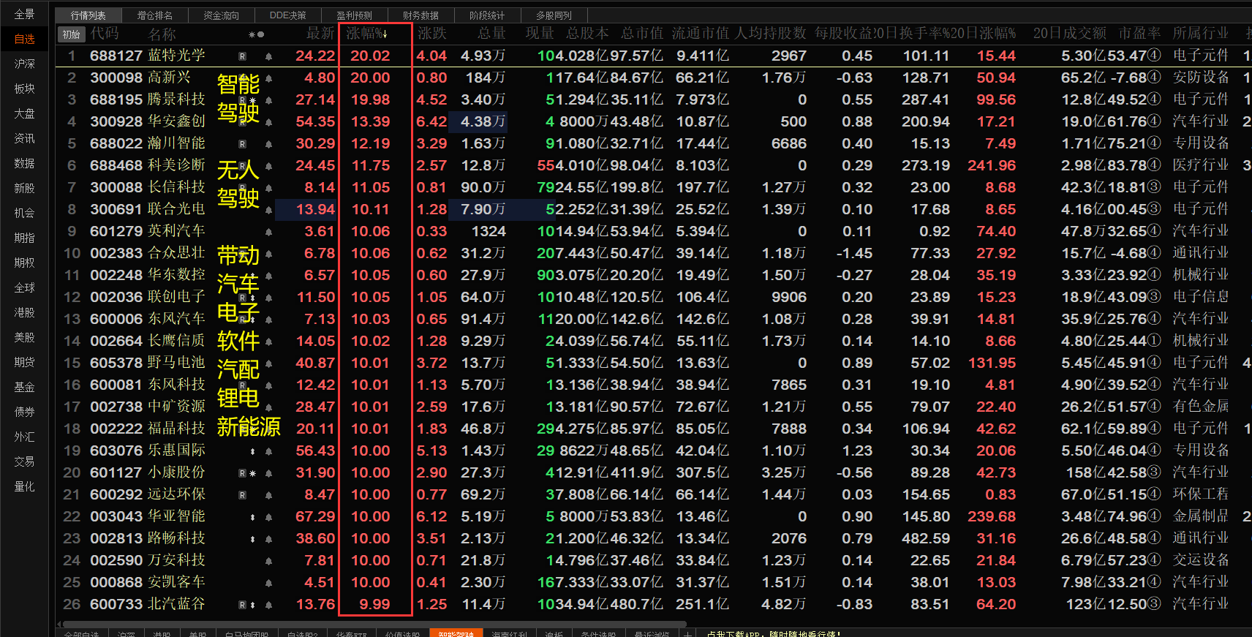The width and height of the screenshot is (1252, 637).
Task: Switch to the 增仓排名 tab
Action: 154,15
